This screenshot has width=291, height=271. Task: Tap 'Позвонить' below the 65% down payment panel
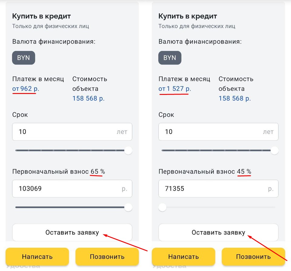[107, 257]
